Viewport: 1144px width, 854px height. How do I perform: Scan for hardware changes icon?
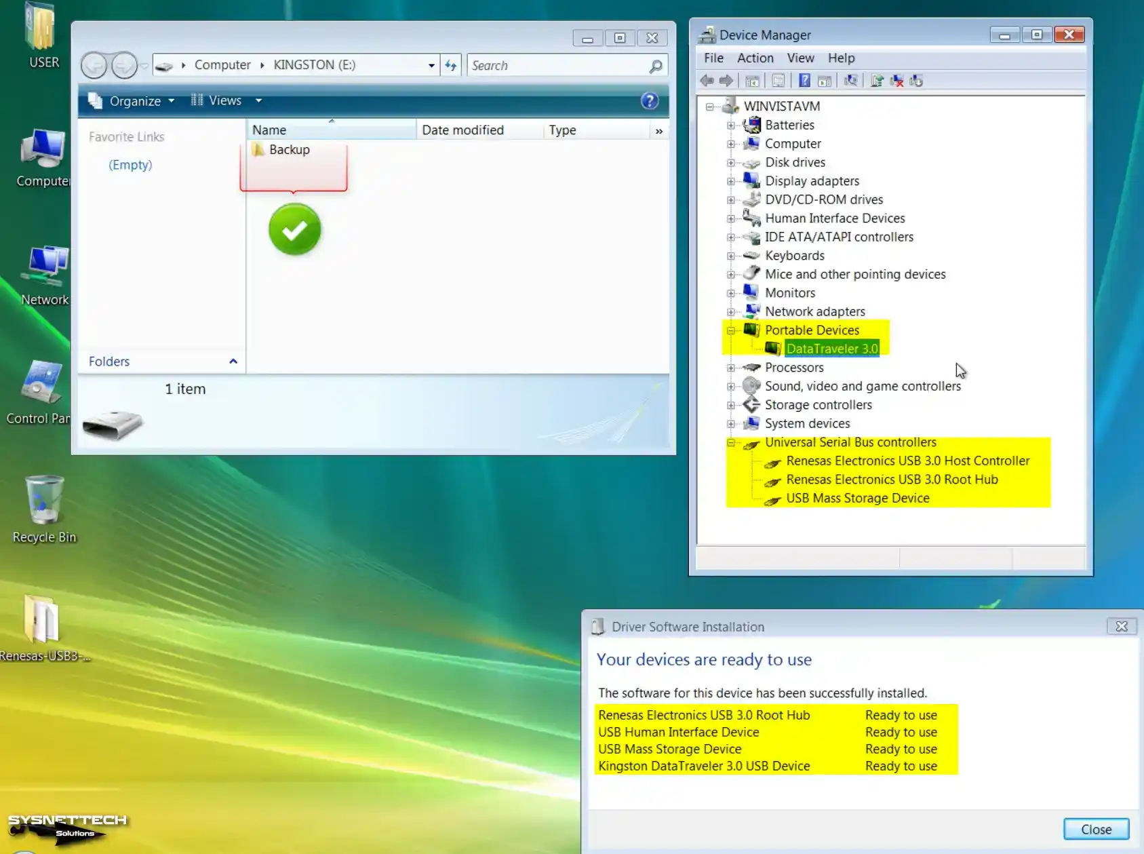tap(850, 81)
